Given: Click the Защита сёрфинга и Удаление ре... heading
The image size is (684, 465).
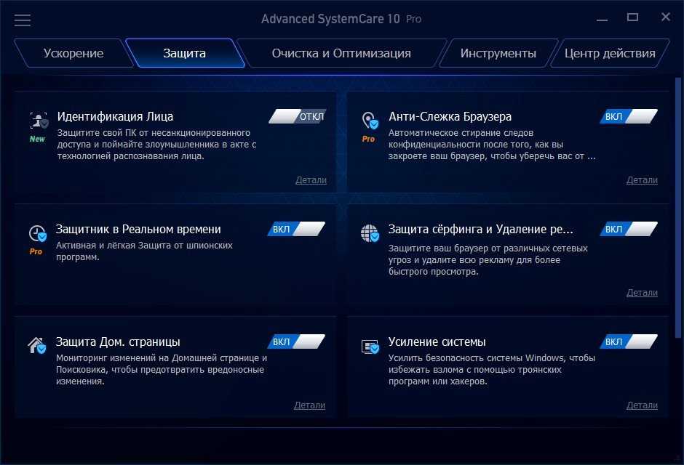Looking at the screenshot, I should 481,229.
